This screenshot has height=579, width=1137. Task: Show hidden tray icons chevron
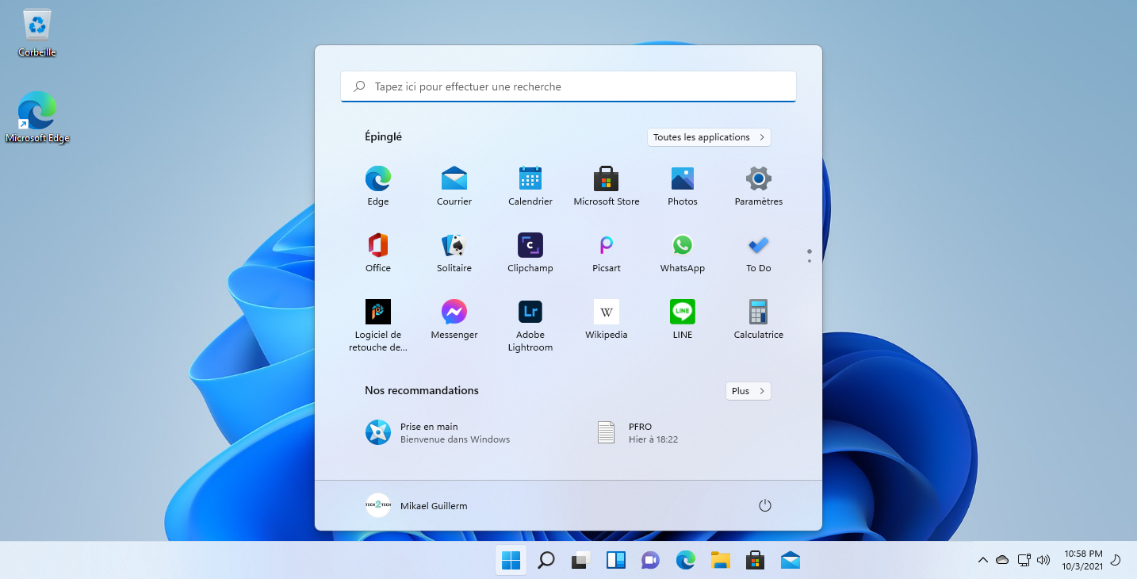coord(983,560)
